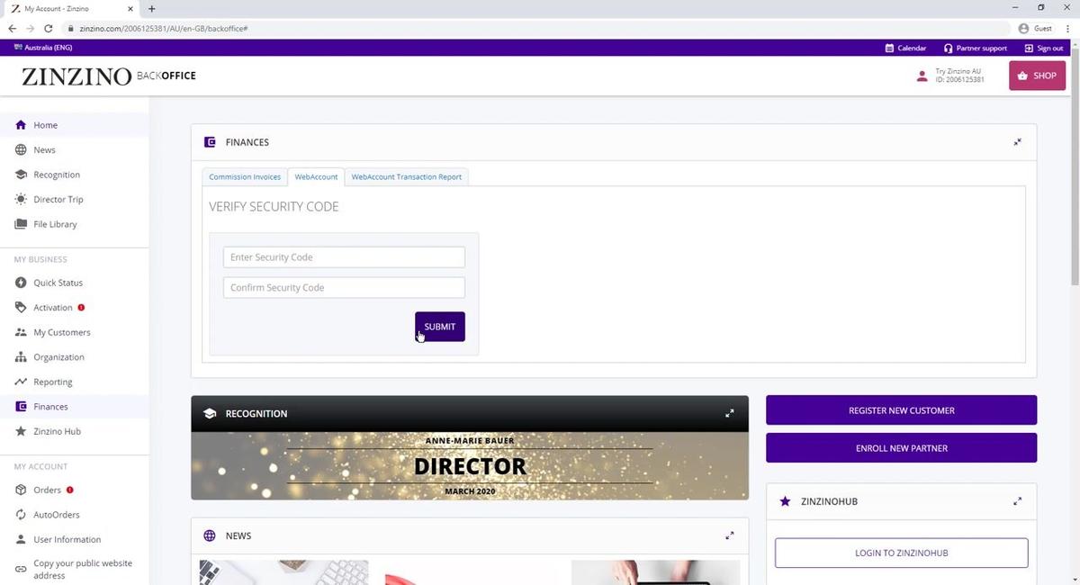Collapse the Finances panel
1080x585 pixels.
(1017, 141)
